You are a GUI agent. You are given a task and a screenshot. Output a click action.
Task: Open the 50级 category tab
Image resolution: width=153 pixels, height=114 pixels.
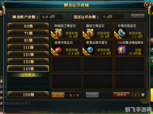28,26
